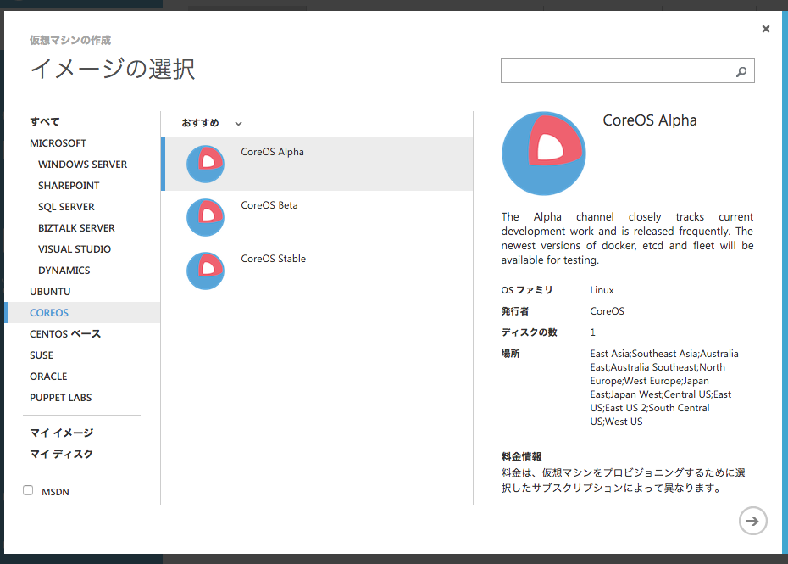Click the search magnifier icon
The image size is (788, 564).
point(741,71)
